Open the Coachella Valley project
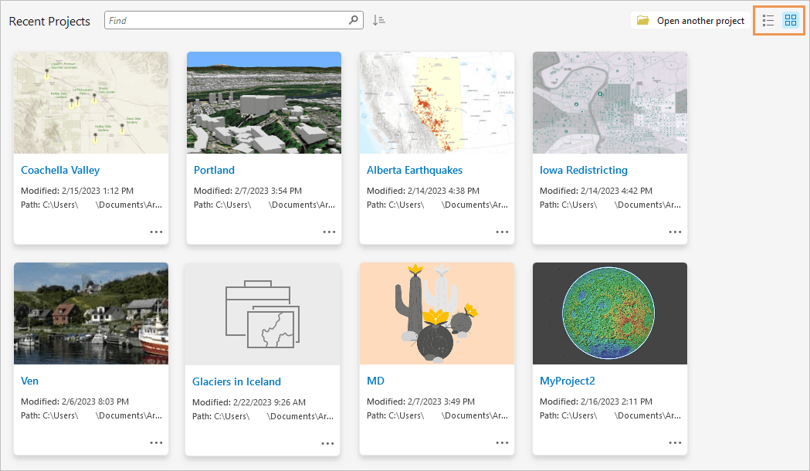The height and width of the screenshot is (471, 810). click(x=60, y=170)
